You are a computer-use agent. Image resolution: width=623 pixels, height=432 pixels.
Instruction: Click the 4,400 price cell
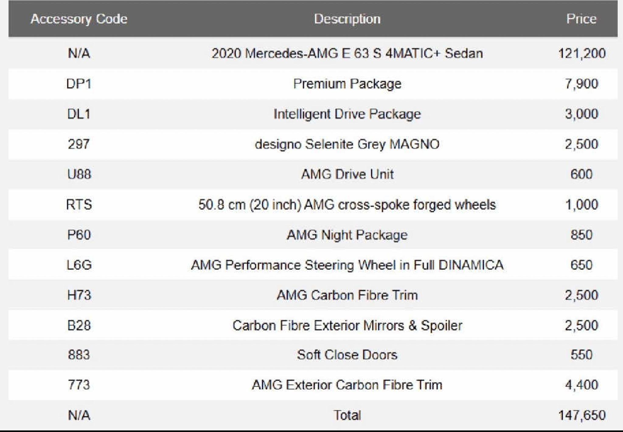[x=581, y=385]
